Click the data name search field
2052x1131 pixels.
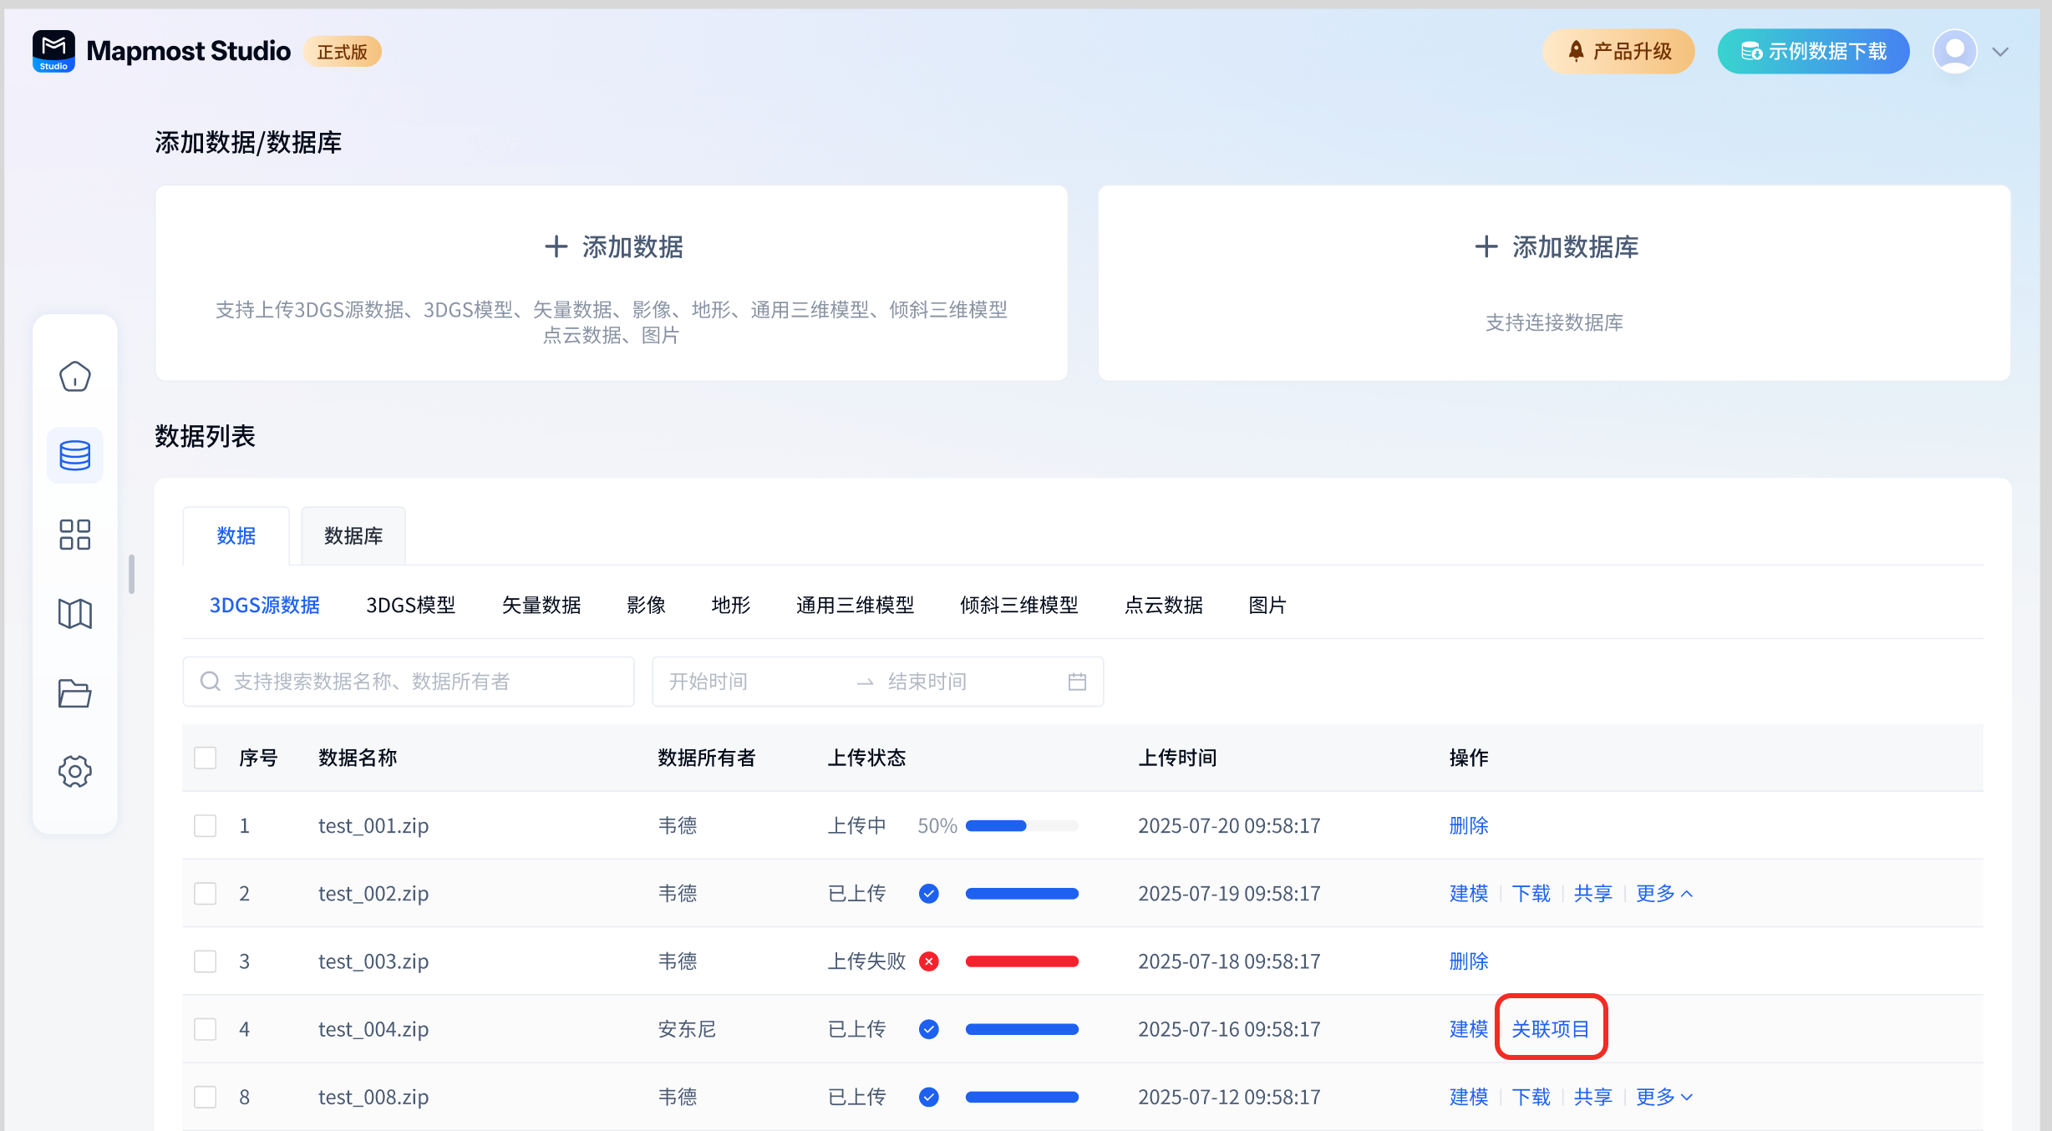[x=408, y=682]
